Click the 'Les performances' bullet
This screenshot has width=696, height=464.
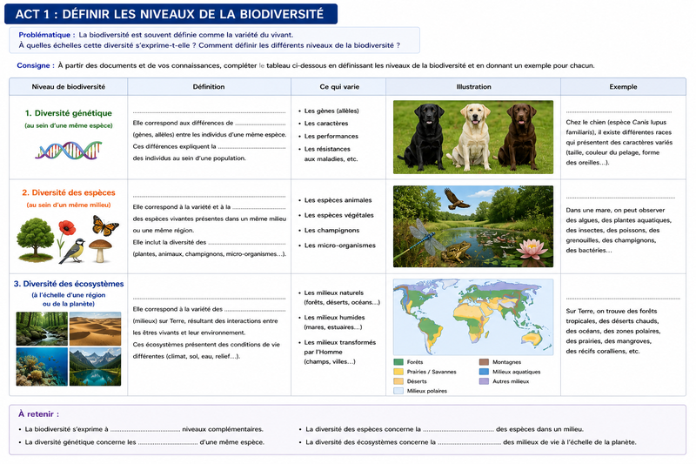(x=331, y=137)
